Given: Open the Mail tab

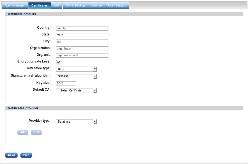Looking at the screenshot, I should 57,5.
